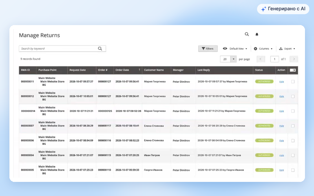The image size is (314, 196).
Task: Open the Filters funnel button
Action: click(x=208, y=49)
